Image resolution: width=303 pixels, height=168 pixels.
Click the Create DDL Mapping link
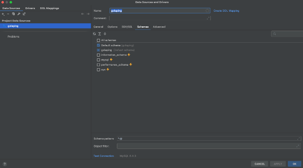(x=226, y=11)
